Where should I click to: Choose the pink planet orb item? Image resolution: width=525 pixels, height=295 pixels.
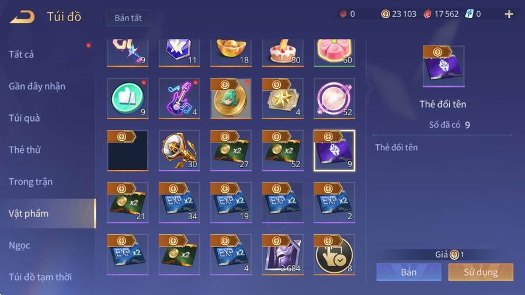coord(334,99)
